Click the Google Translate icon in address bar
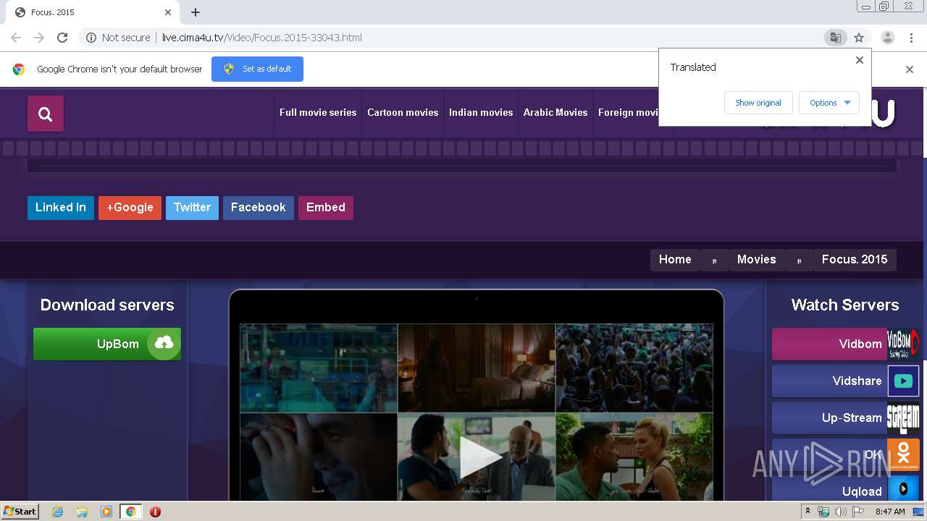The width and height of the screenshot is (927, 521). click(835, 38)
